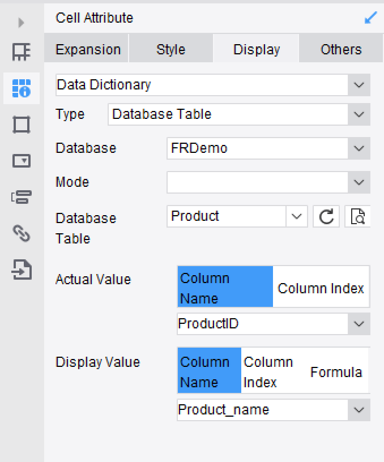This screenshot has height=462, width=384.
Task: Switch to the Others tab
Action: click(x=340, y=49)
